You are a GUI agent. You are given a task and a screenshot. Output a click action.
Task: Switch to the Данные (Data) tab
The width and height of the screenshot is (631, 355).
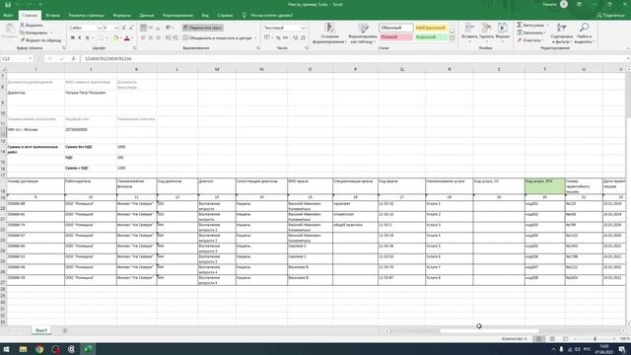[x=147, y=16]
